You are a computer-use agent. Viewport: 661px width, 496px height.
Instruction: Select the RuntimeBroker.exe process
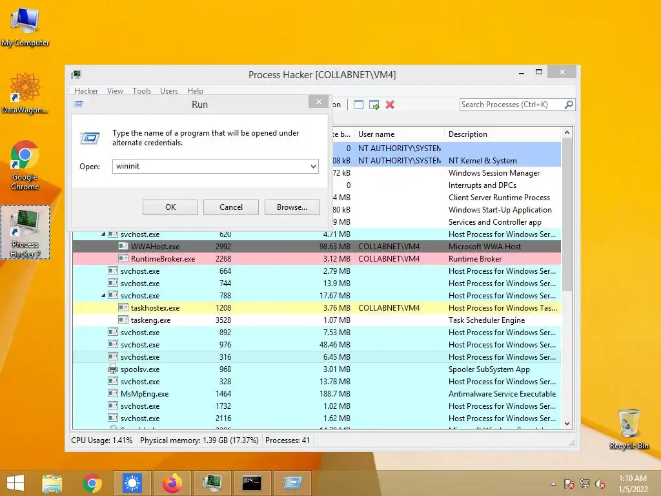pyautogui.click(x=317, y=258)
